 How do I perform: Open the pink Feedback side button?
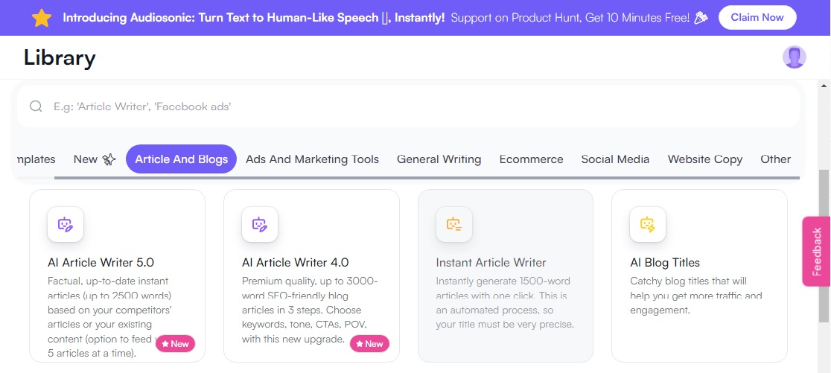(x=817, y=251)
